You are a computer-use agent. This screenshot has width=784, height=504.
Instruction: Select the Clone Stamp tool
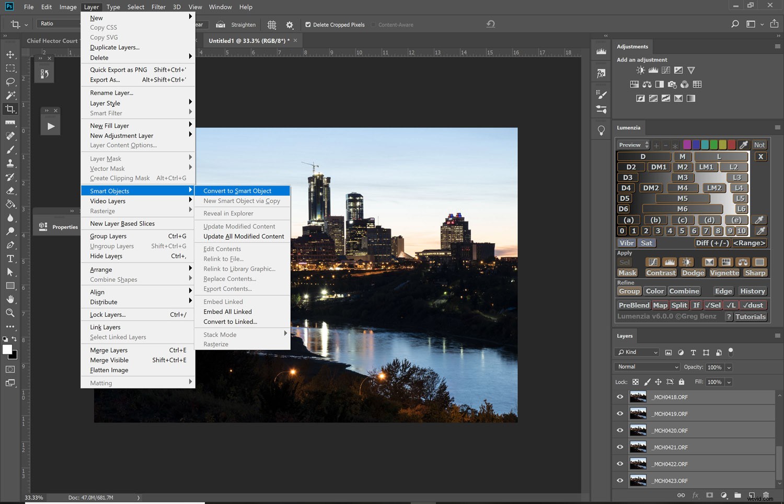click(10, 163)
